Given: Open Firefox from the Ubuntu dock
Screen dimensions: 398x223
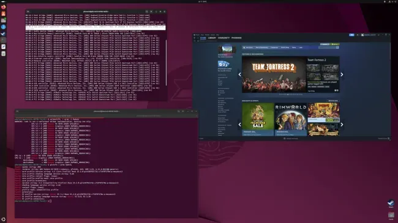Looking at the screenshot, I should pos(3,7).
